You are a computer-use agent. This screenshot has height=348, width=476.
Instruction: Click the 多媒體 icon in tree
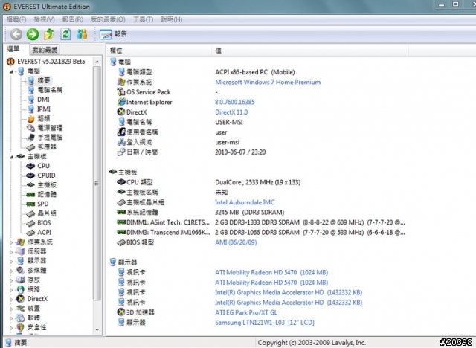[x=20, y=271]
